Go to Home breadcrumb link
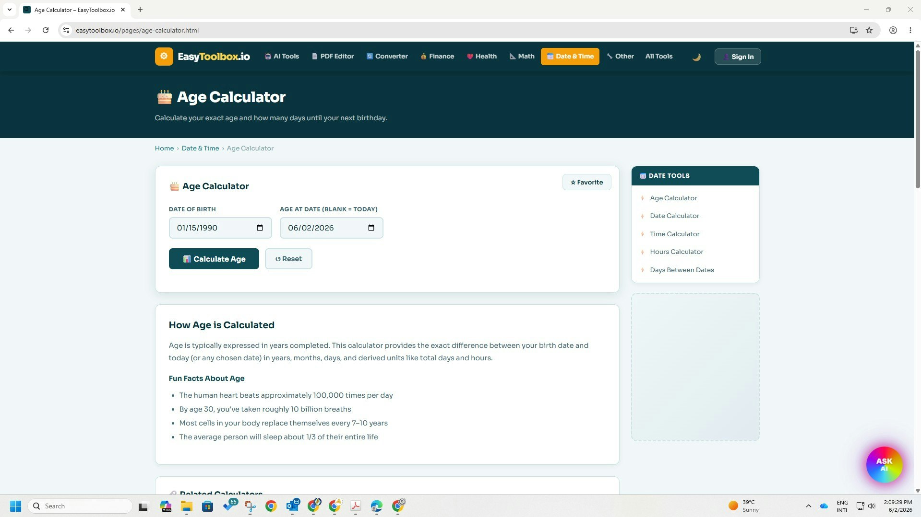Screen dimensions: 921x517 (164, 148)
